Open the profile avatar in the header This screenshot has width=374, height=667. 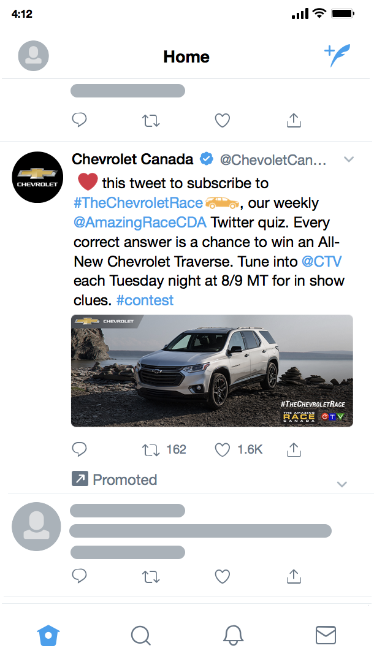[34, 56]
